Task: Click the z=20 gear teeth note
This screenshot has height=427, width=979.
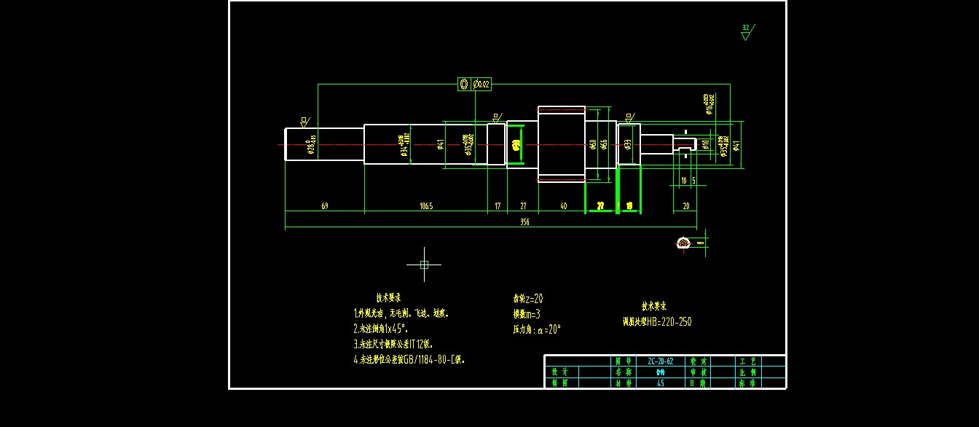Action: coord(528,298)
